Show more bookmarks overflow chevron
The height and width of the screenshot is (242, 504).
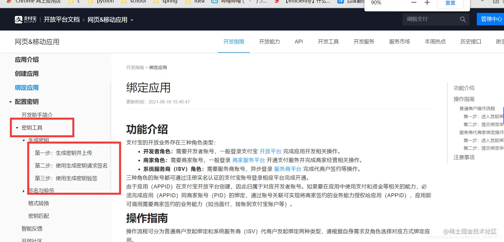[x=482, y=1]
